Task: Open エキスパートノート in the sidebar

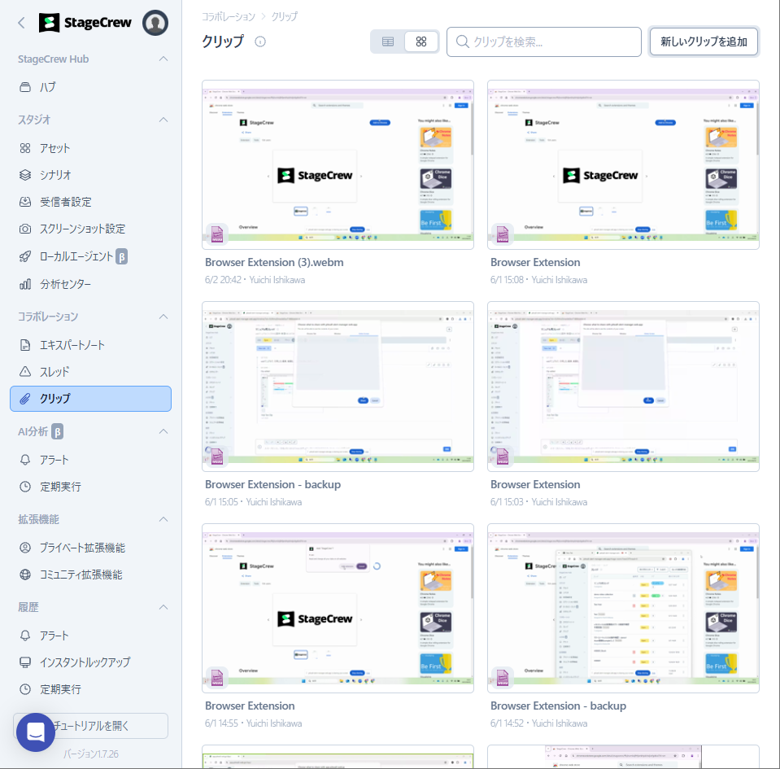Action: click(x=72, y=345)
